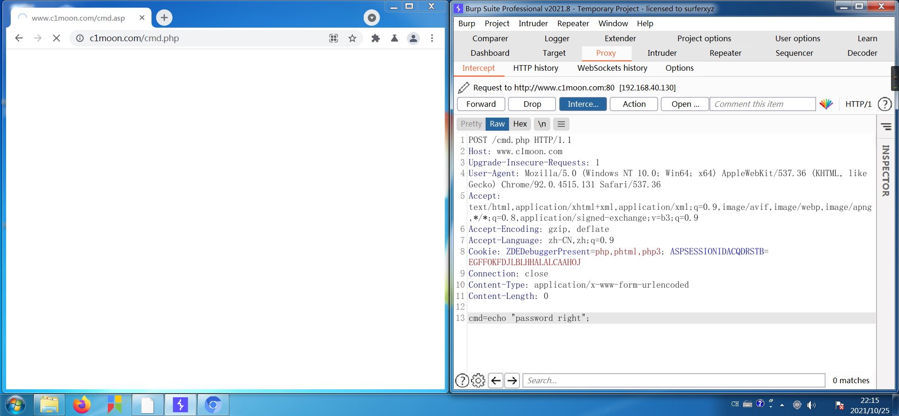Switch to the Sequencer tab

pyautogui.click(x=794, y=53)
